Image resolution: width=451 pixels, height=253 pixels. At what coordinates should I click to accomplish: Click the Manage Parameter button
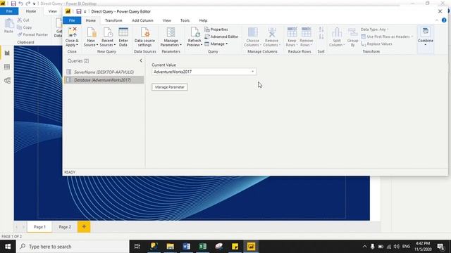coord(170,87)
